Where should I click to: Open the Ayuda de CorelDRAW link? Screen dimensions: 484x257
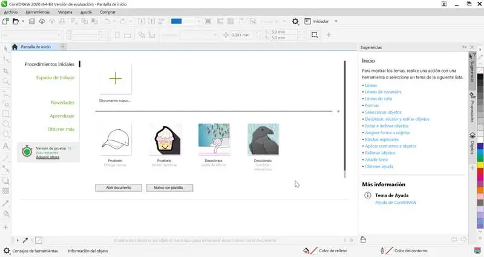point(396,203)
